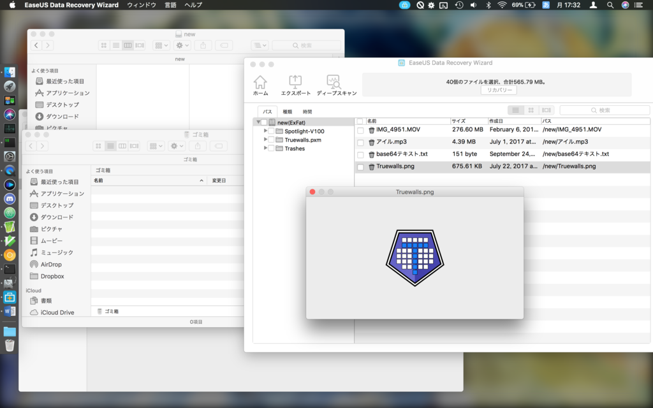This screenshot has width=653, height=408.
Task: Expand the Spotlight-V100 folder
Action: click(265, 131)
